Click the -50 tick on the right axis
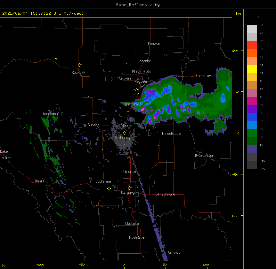Image resolution: width=276 pixels, height=269 pixels. click(235, 174)
